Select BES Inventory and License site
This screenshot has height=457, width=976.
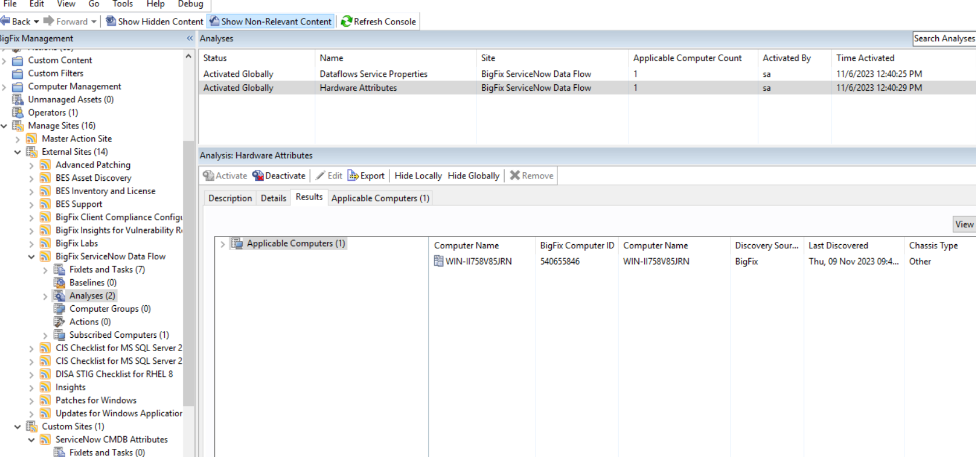click(105, 191)
